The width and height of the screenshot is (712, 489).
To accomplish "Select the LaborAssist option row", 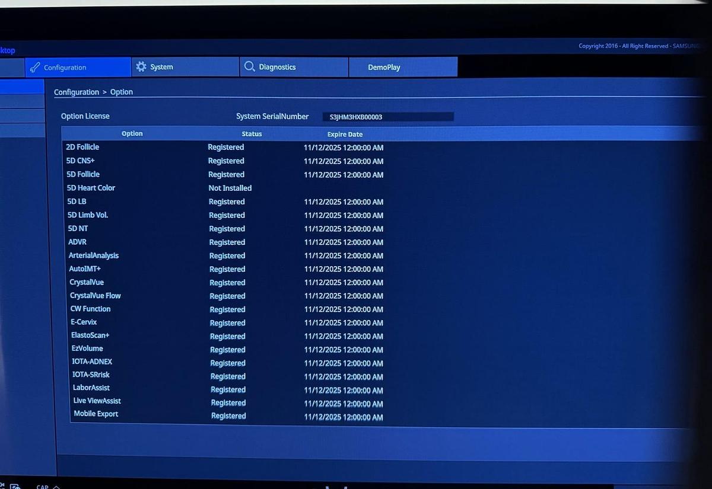I will (x=91, y=388).
